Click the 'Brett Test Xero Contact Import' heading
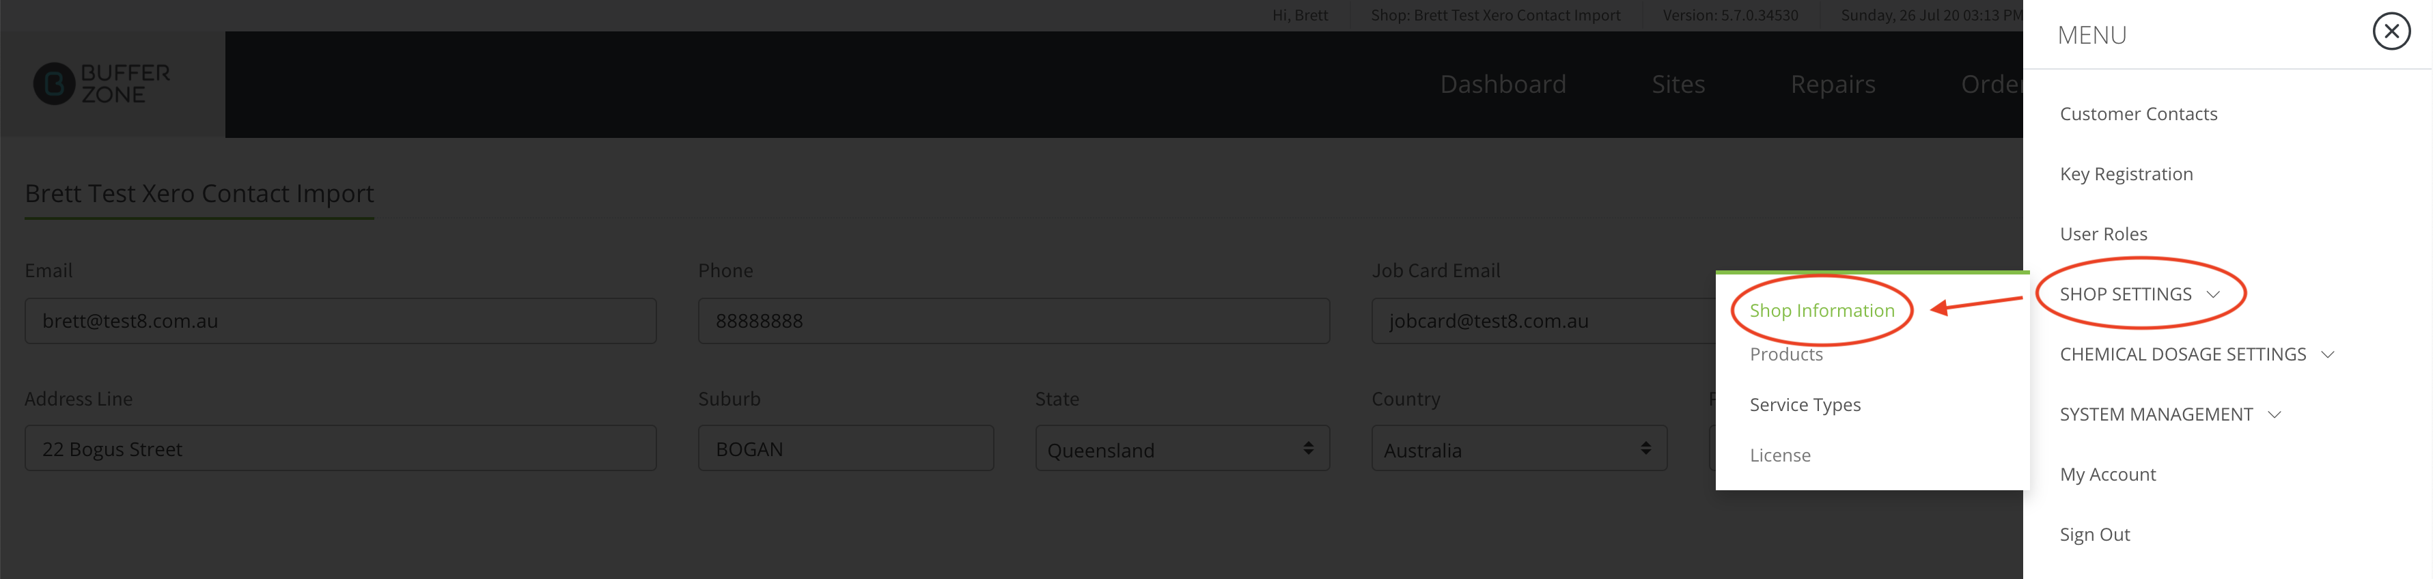Screen dimensions: 2433x579 [x=199, y=194]
